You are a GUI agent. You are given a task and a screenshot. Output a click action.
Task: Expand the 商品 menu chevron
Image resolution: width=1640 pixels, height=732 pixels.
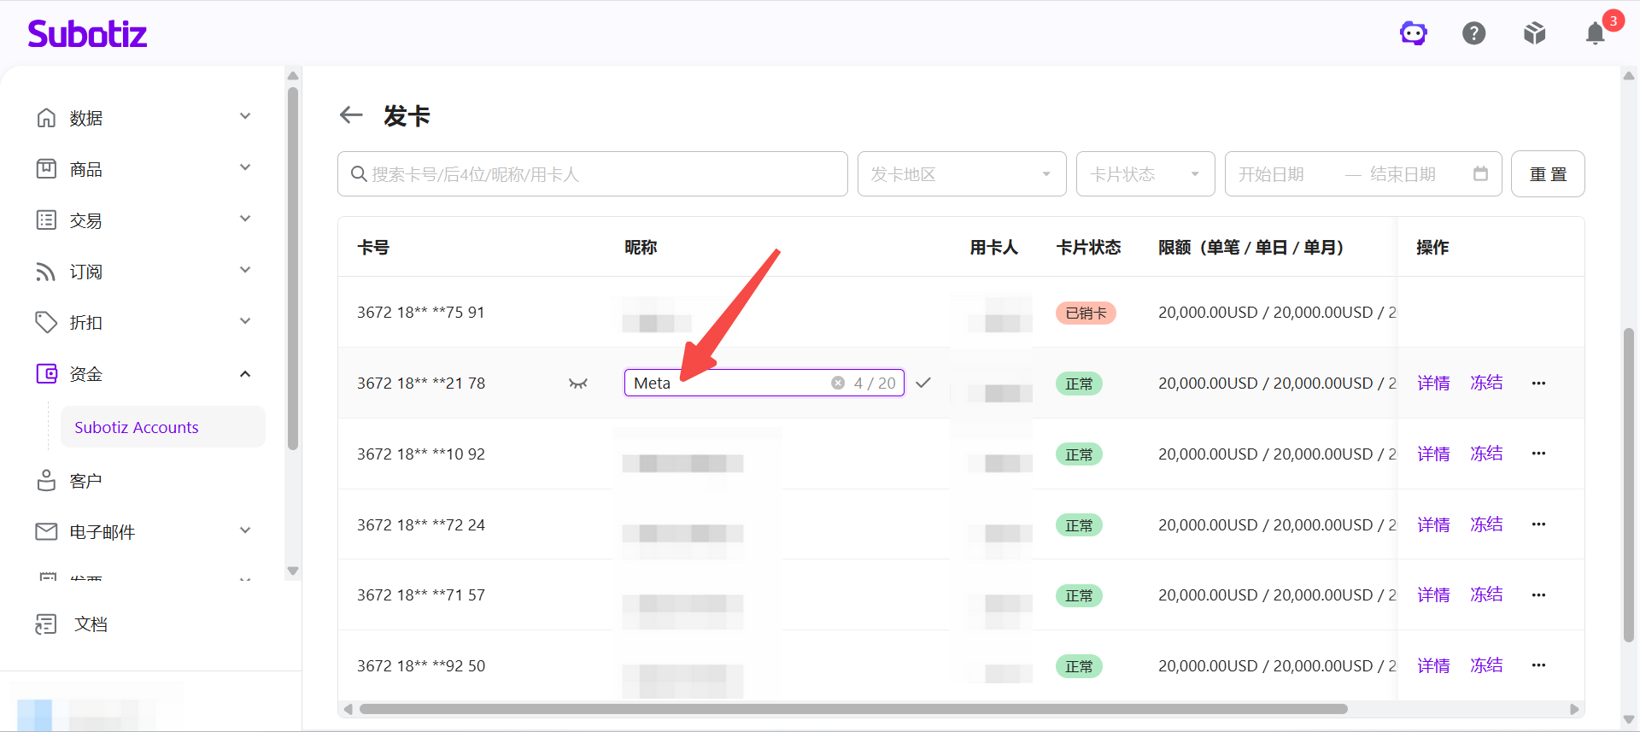pyautogui.click(x=245, y=167)
